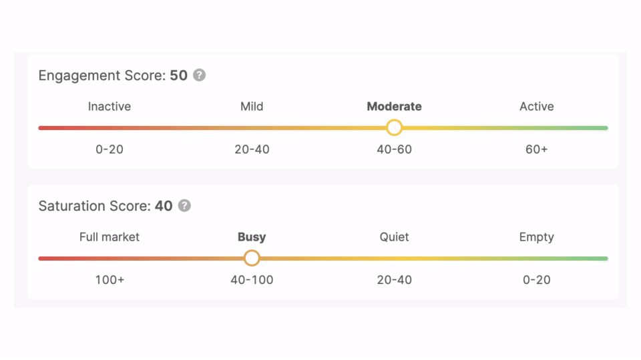641x360 pixels.
Task: Click the 0-20 range under Empty
Action: click(x=536, y=280)
